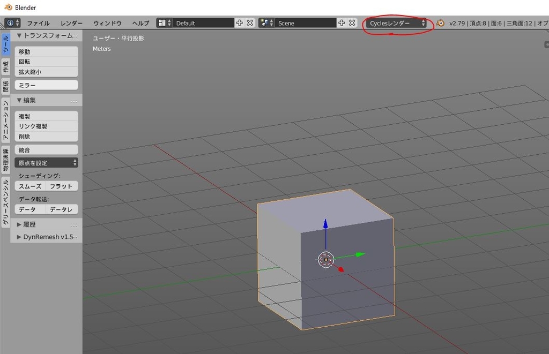Click the v2.79 version statistics text
The height and width of the screenshot is (354, 549).
498,23
